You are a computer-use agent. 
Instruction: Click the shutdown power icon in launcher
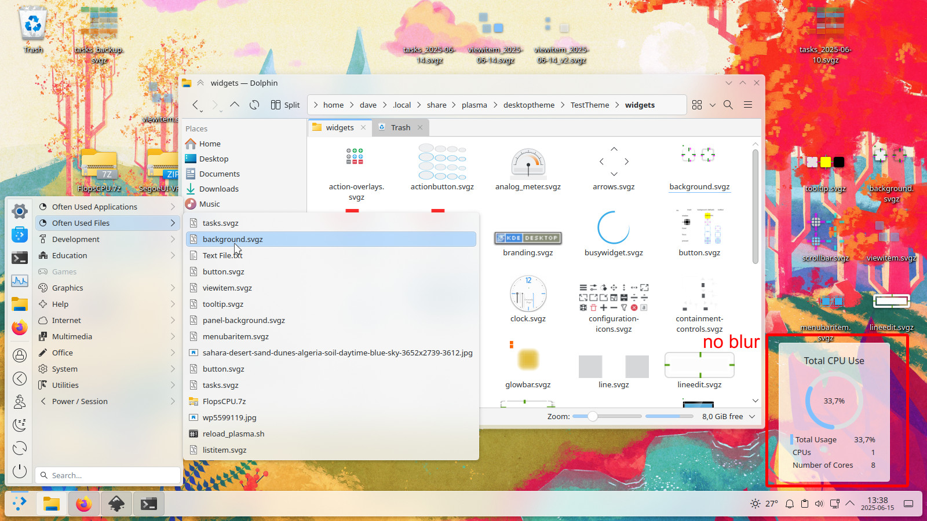click(20, 471)
